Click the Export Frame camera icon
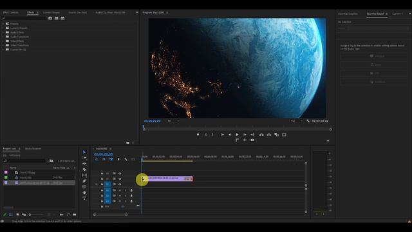Screen dimensions: 412x232 point(252,140)
